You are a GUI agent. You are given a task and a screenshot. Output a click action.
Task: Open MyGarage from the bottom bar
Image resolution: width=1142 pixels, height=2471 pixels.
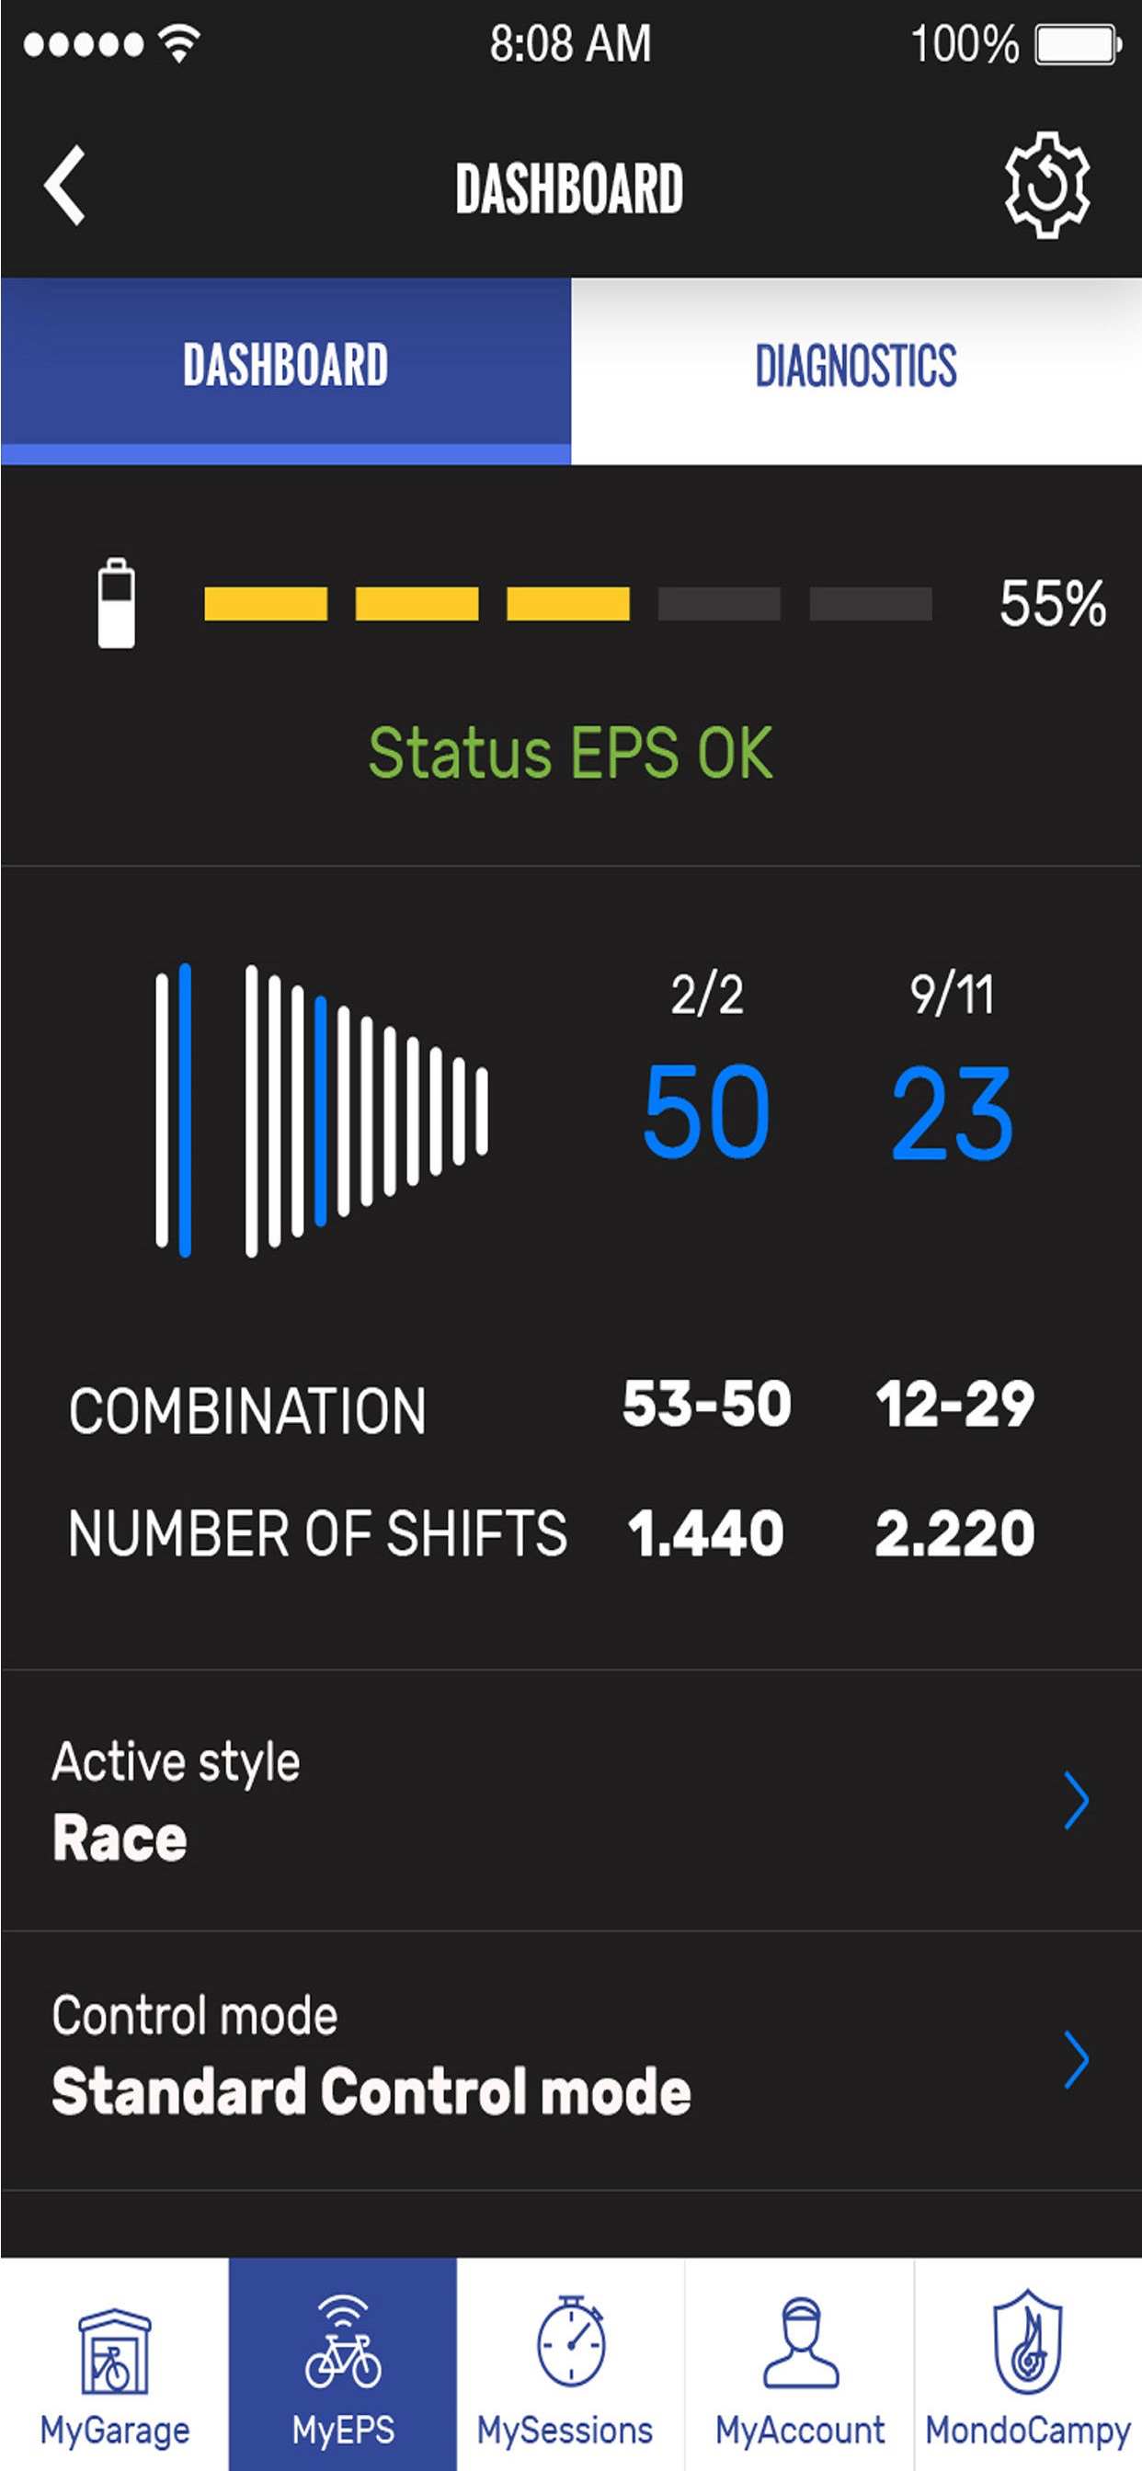[x=114, y=2363]
